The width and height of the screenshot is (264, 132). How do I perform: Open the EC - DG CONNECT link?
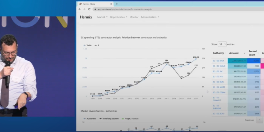[x=217, y=99]
